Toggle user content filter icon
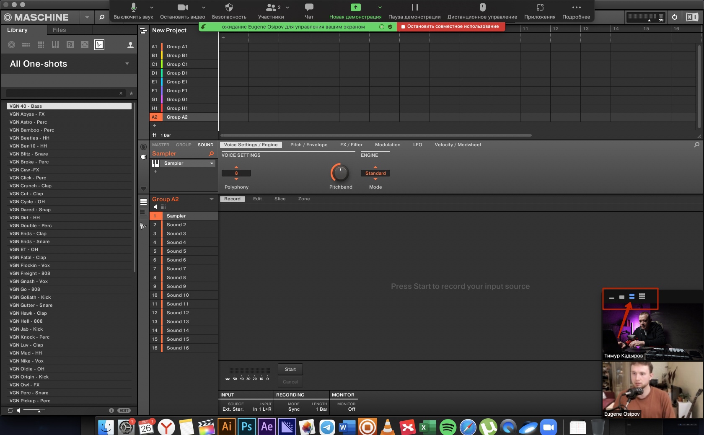This screenshot has height=435, width=704. tap(130, 45)
